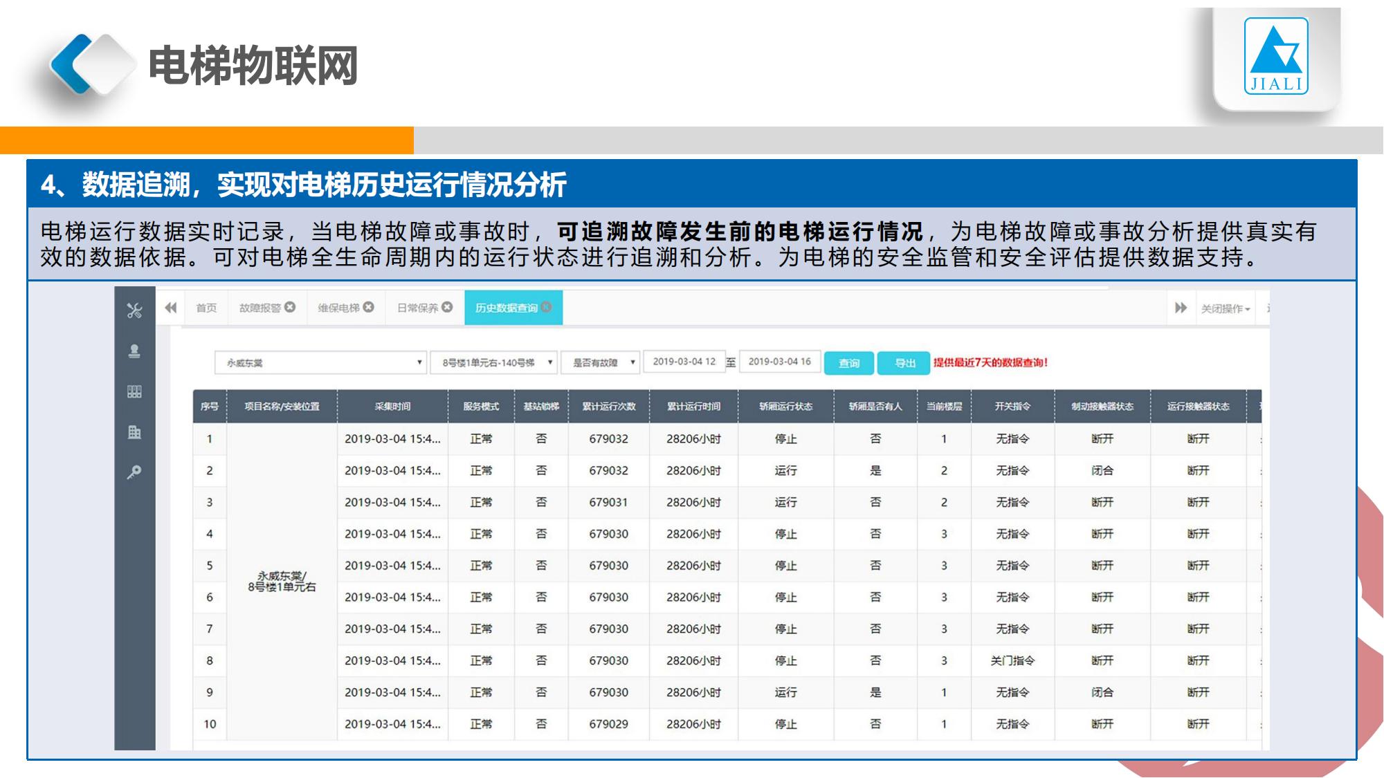Click the 开关指令 column header
The width and height of the screenshot is (1384, 778).
click(1012, 407)
